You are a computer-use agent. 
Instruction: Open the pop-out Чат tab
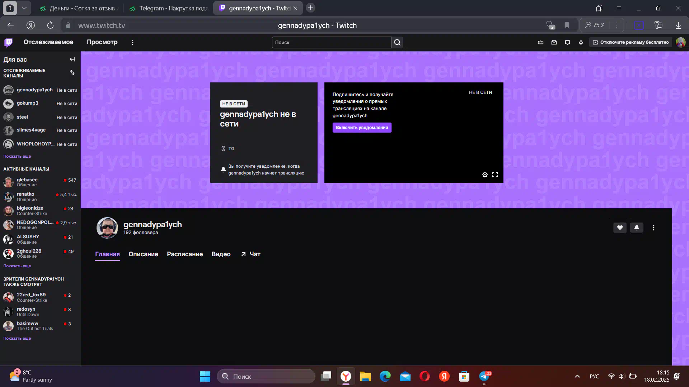(250, 254)
